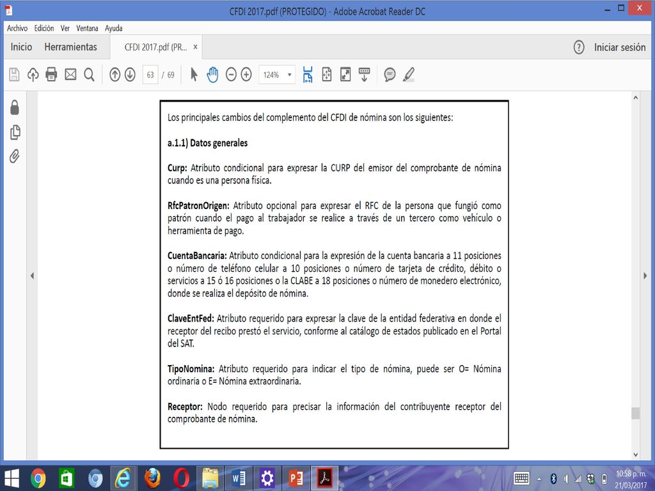Open the Ayuda menu
This screenshot has width=655, height=491.
click(114, 28)
